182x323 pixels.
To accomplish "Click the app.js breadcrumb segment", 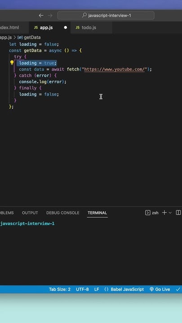I will 6,38.
